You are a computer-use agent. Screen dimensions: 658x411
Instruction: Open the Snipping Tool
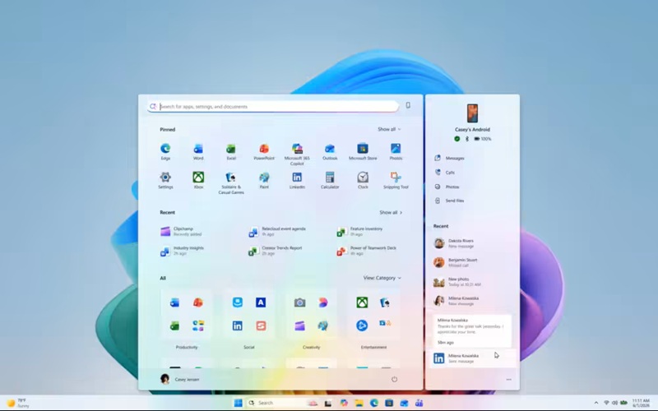click(396, 180)
